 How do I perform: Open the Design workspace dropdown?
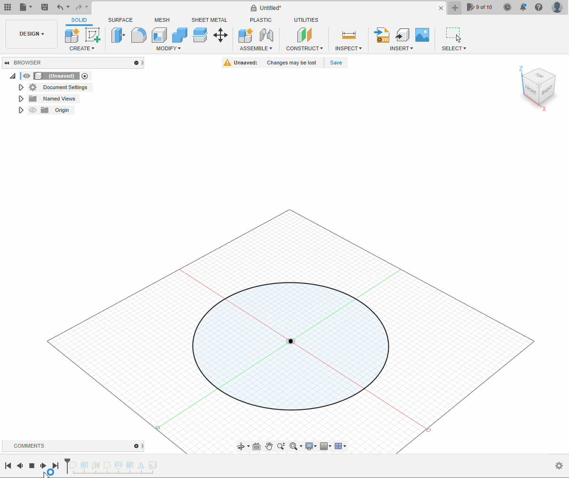pyautogui.click(x=32, y=34)
